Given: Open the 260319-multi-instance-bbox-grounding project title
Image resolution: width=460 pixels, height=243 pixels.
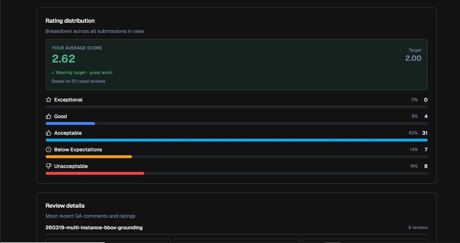Looking at the screenshot, I should coord(94,227).
